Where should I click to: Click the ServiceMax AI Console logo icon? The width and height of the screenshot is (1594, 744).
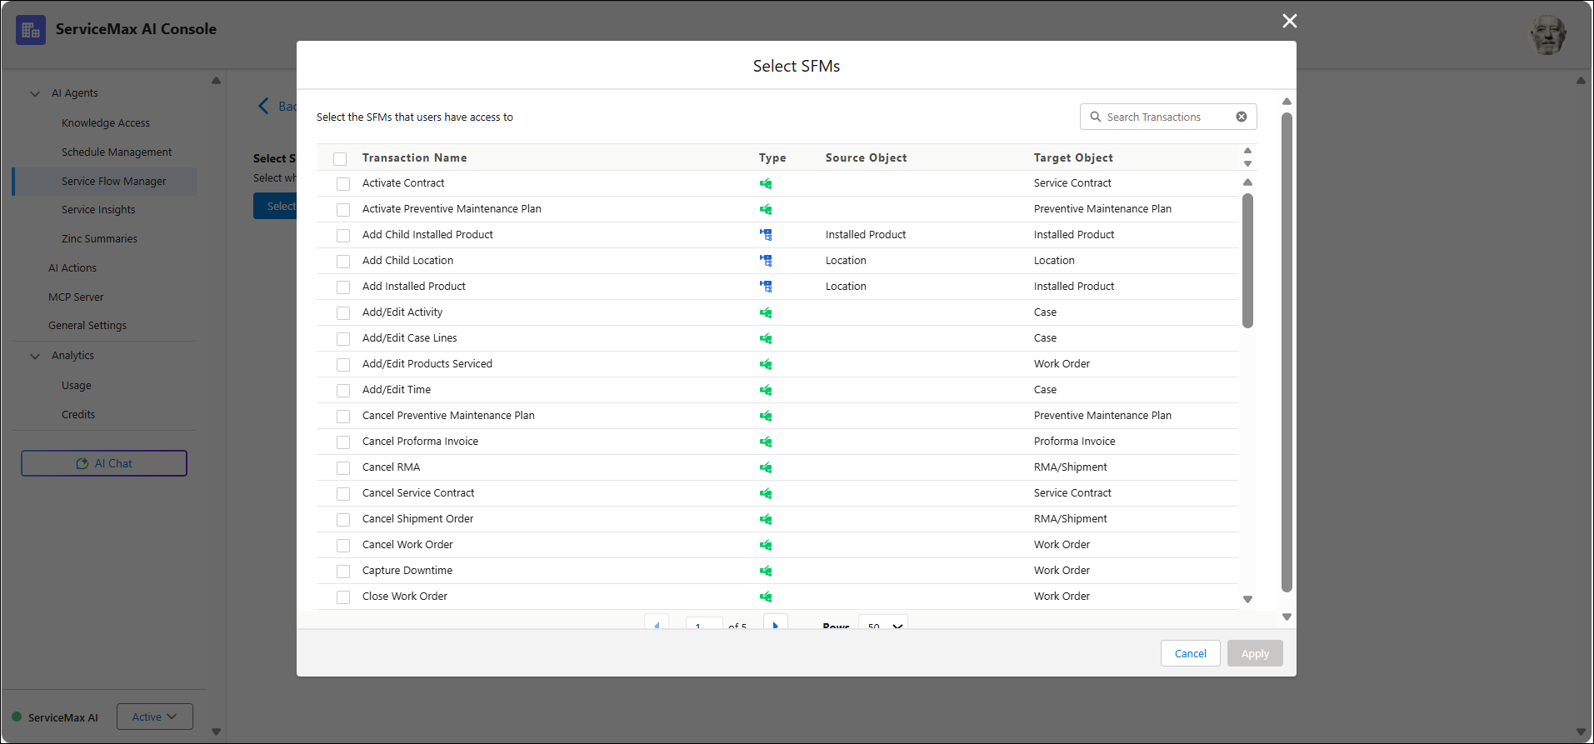(x=31, y=30)
